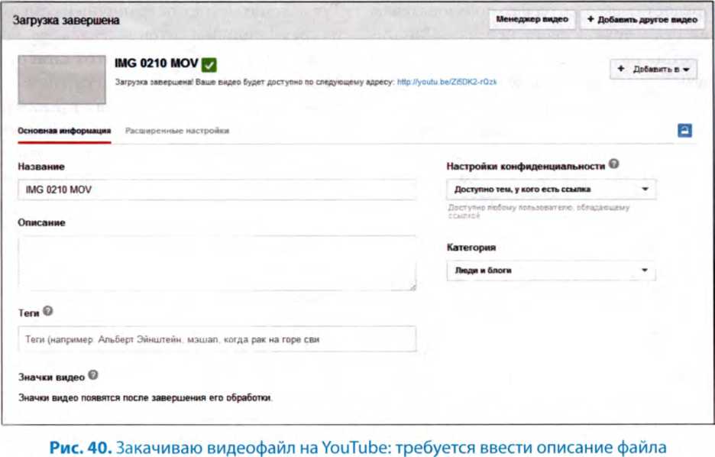This screenshot has width=715, height=457.
Task: Click into the Теги input field
Action: pyautogui.click(x=216, y=339)
